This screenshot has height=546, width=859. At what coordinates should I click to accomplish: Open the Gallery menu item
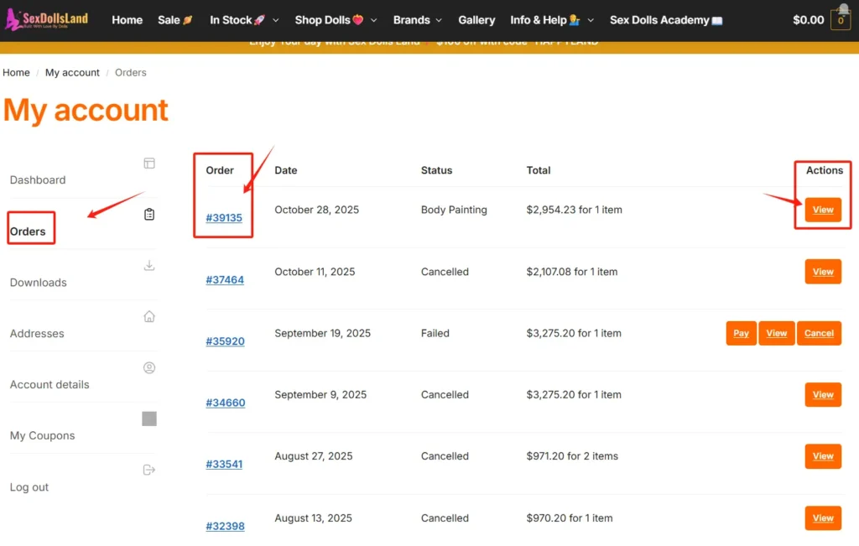[476, 19]
